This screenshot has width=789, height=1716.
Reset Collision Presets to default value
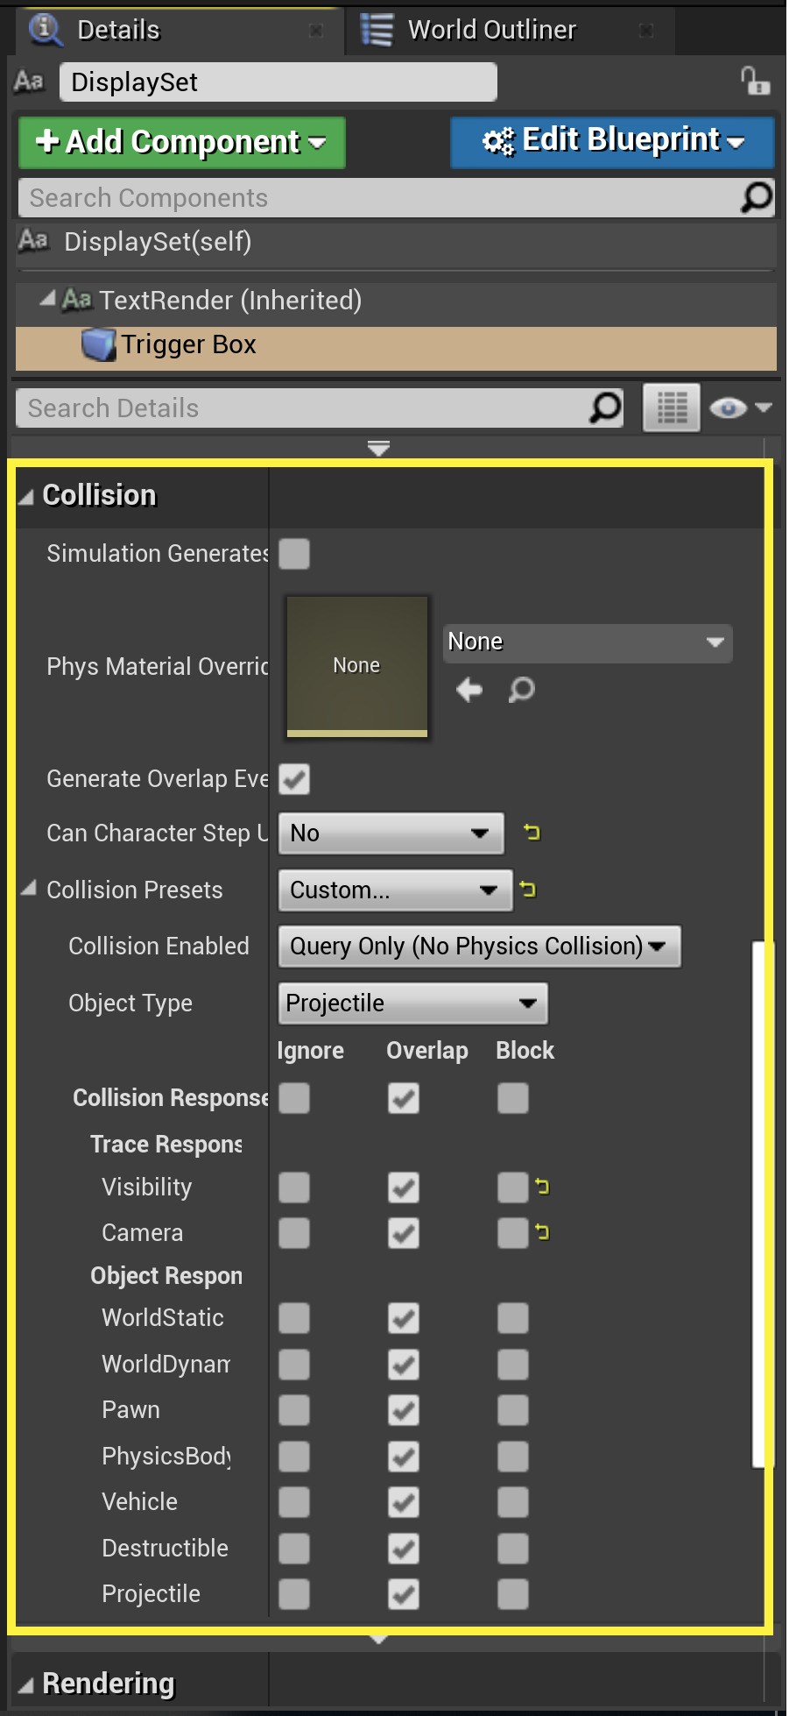pyautogui.click(x=527, y=890)
